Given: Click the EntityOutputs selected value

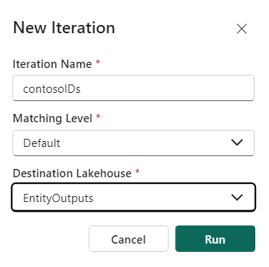Looking at the screenshot, I should pyautogui.click(x=58, y=198).
